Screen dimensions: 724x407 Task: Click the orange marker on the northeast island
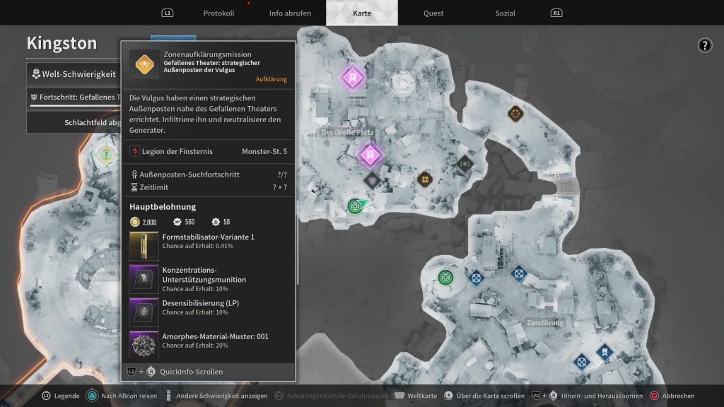tap(515, 112)
